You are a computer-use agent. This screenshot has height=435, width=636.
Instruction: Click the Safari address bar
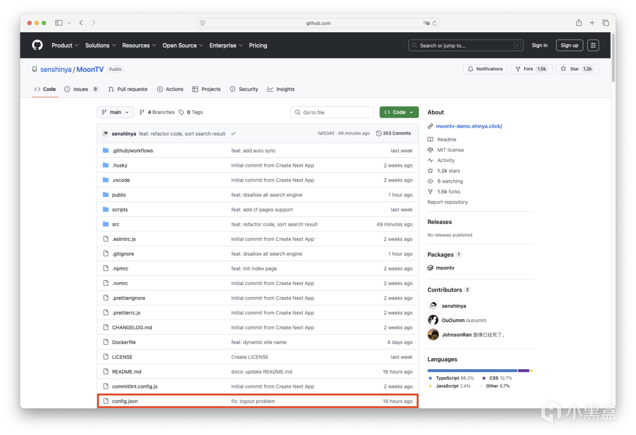click(x=318, y=23)
